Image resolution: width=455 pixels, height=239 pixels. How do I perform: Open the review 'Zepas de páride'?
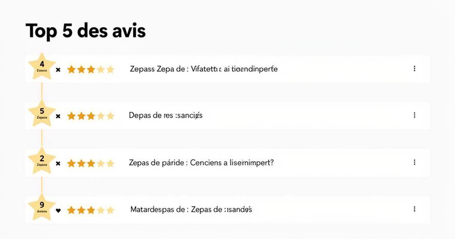201,163
